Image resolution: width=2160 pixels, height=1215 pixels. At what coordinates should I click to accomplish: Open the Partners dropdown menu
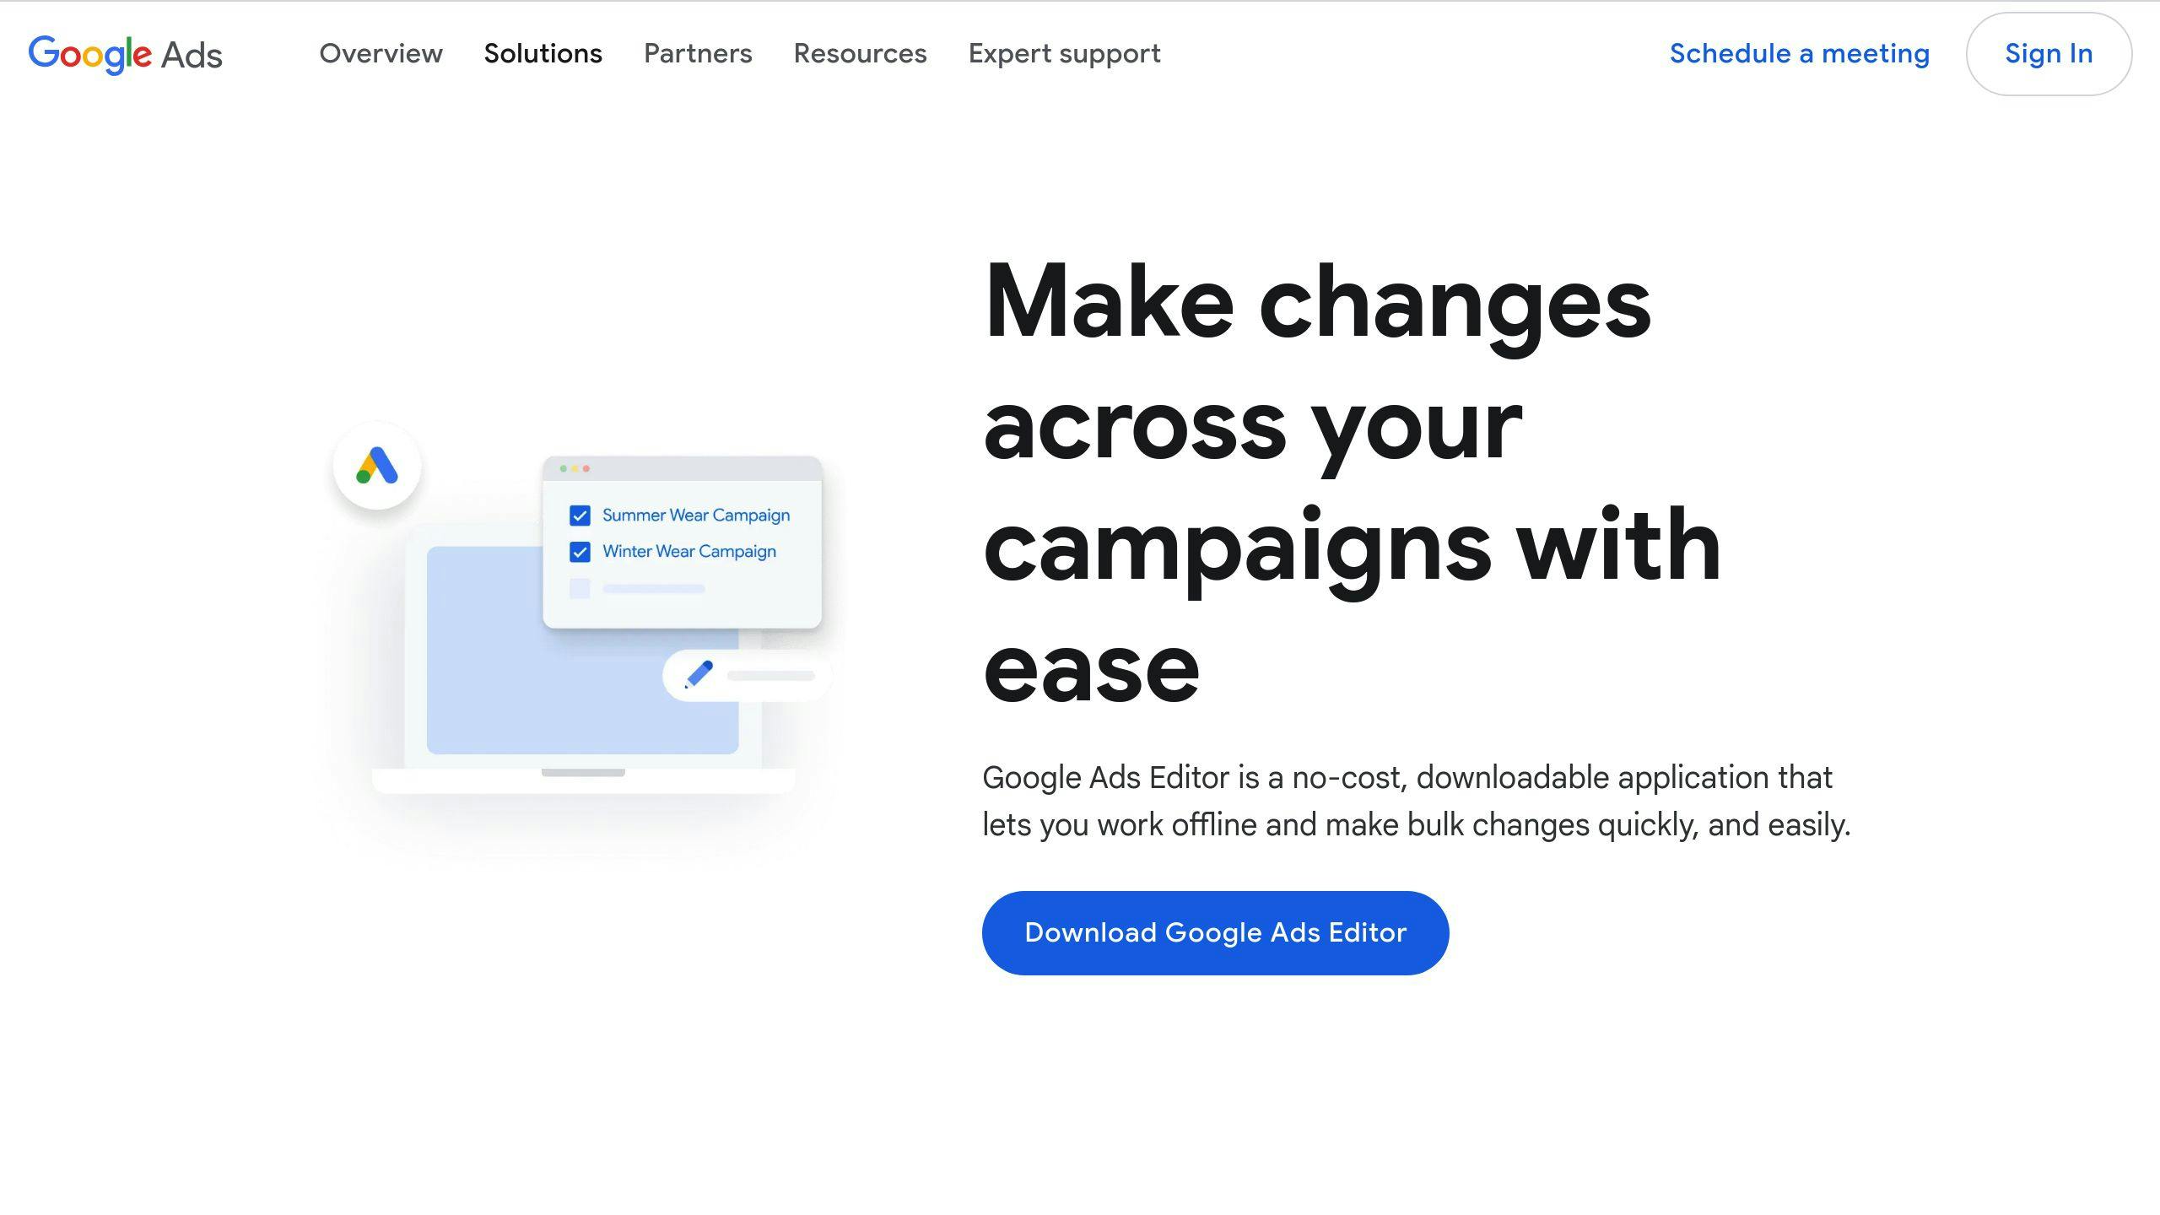tap(697, 53)
